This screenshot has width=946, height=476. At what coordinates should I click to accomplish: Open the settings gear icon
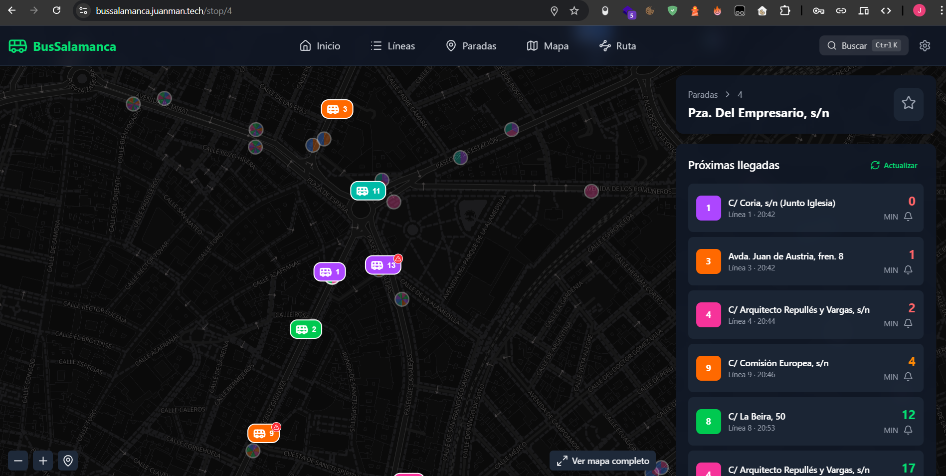[x=925, y=46]
